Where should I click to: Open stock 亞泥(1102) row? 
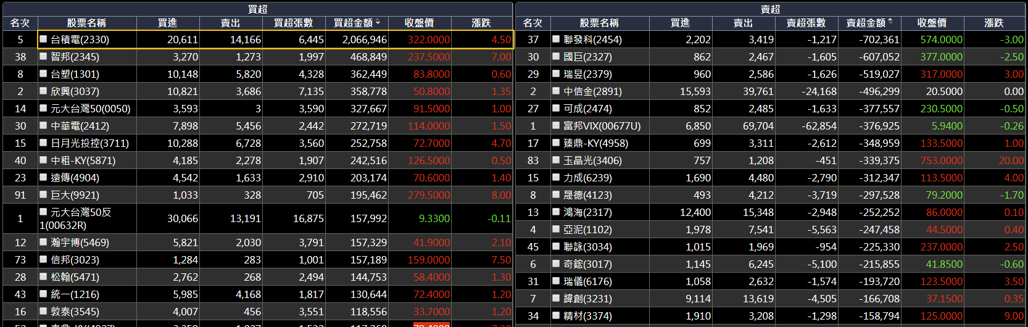pyautogui.click(x=771, y=229)
